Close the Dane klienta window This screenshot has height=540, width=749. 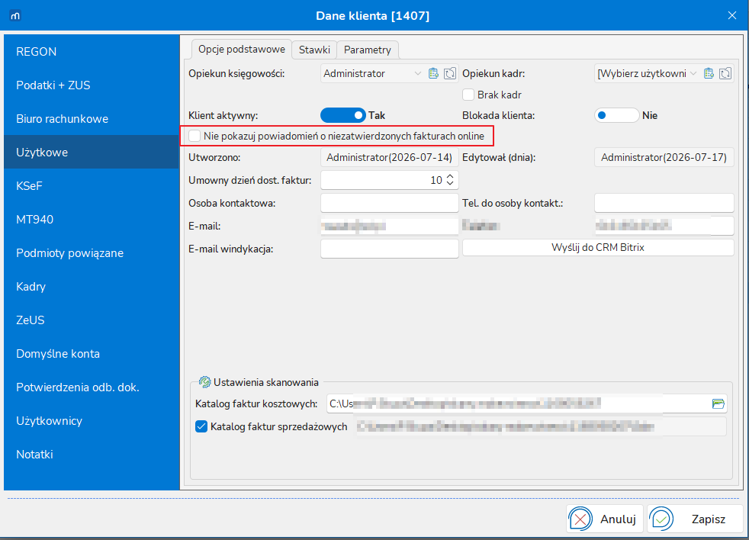tap(731, 16)
